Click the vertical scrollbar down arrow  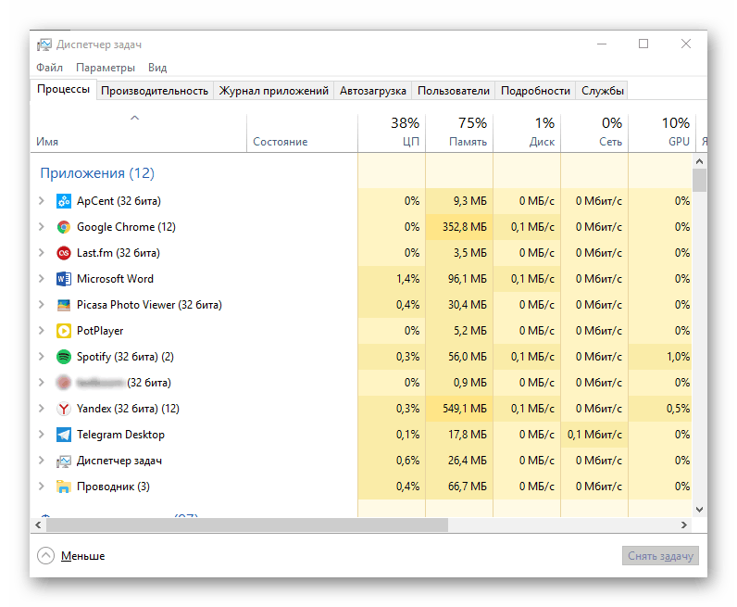(x=700, y=509)
